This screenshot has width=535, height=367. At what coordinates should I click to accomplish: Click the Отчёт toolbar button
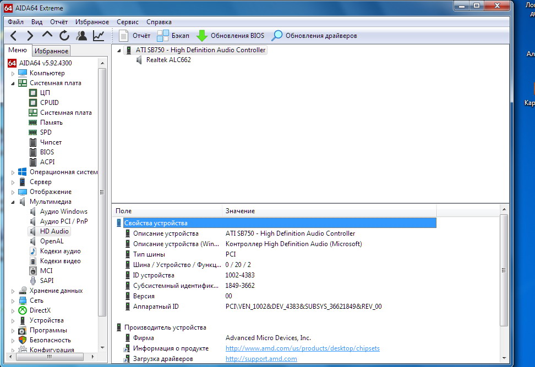[135, 35]
